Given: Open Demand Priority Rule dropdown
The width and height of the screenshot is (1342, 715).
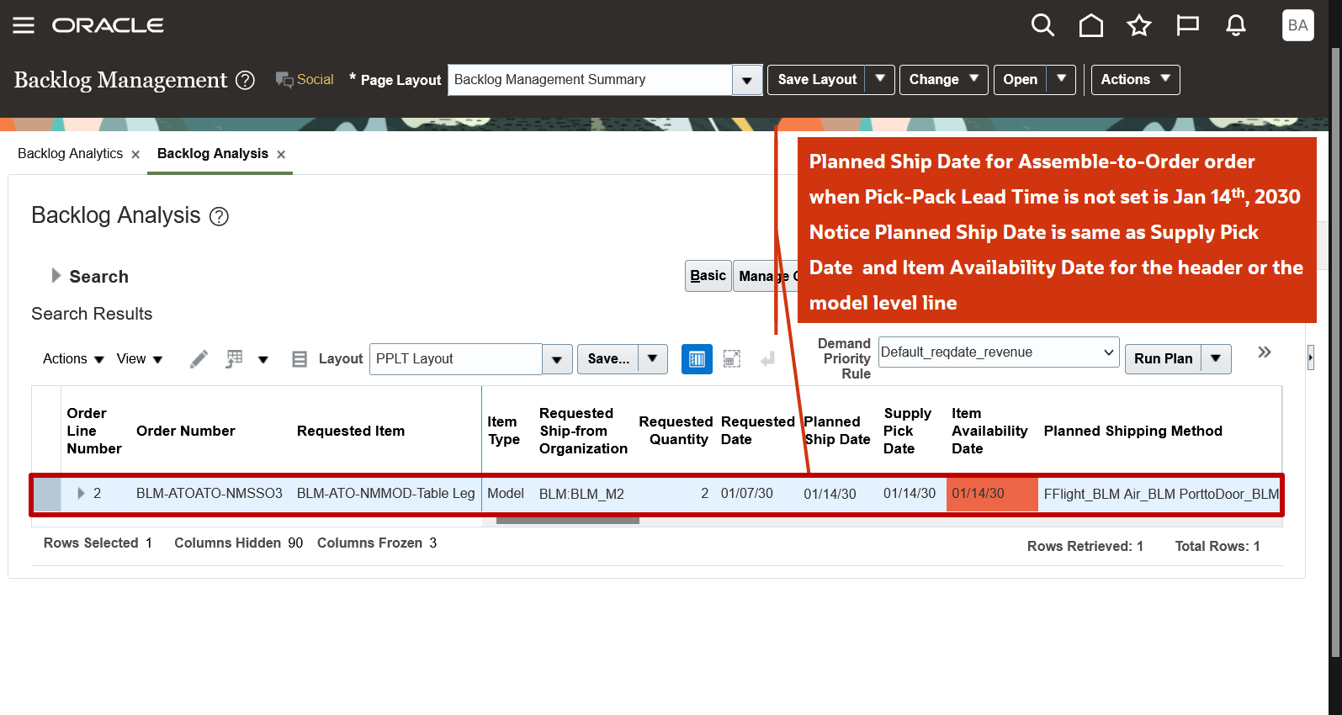Looking at the screenshot, I should [999, 352].
